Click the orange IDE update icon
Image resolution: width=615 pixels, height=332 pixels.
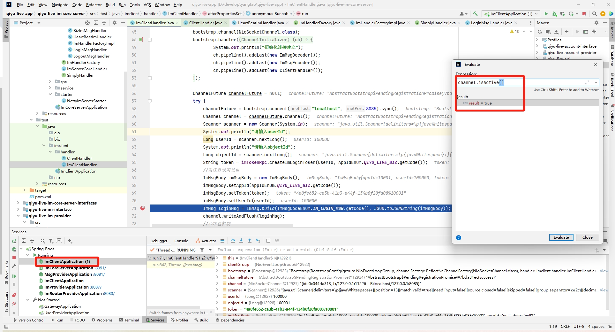coord(603,14)
